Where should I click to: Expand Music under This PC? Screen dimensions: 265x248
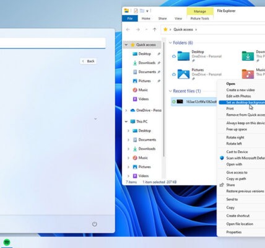(128, 158)
